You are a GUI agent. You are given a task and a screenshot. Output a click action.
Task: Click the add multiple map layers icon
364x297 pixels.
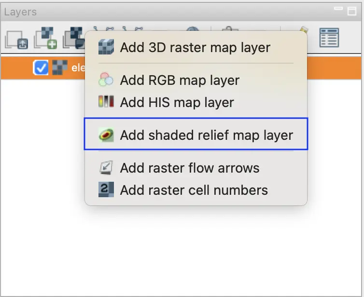tap(16, 39)
